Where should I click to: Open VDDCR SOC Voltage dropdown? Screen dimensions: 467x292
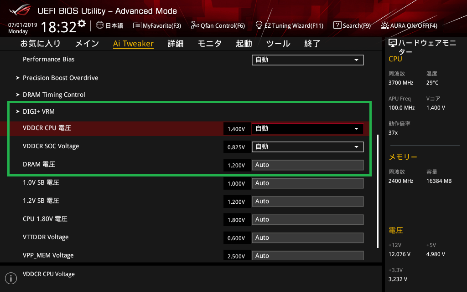(308, 147)
